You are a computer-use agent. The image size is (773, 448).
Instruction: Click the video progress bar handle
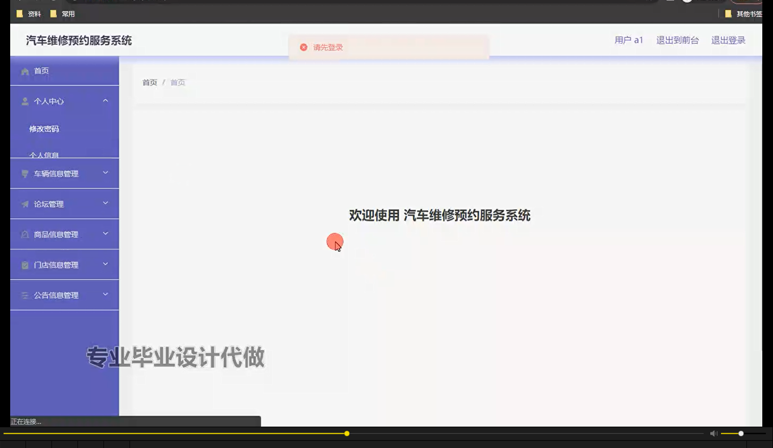click(347, 434)
